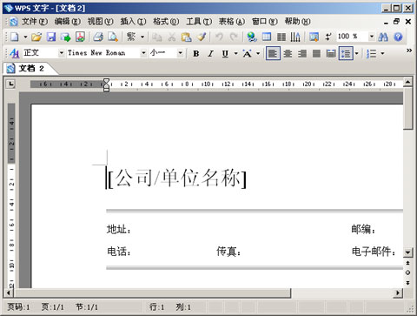Click the columns layout icon
This screenshot has width=417, height=316.
281,37
